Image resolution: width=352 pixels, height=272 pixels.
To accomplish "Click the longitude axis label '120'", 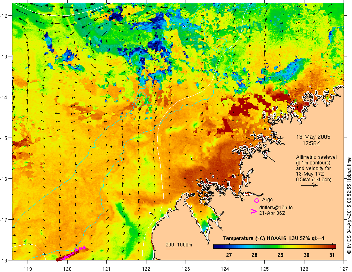I will pyautogui.click(x=67, y=269).
